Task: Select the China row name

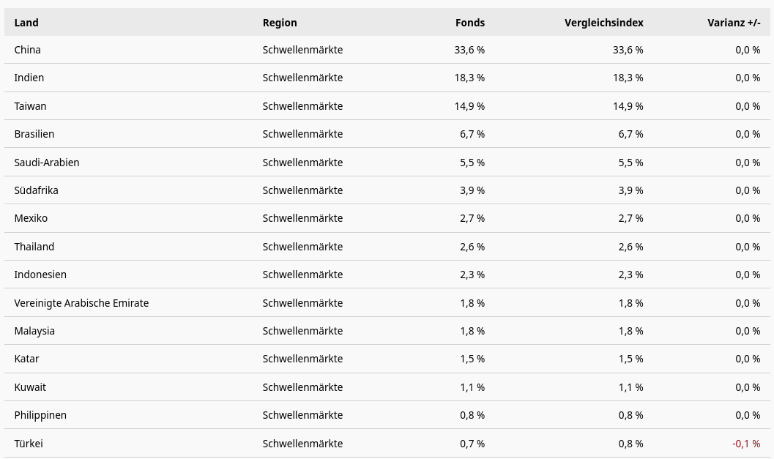Action: pyautogui.click(x=28, y=50)
